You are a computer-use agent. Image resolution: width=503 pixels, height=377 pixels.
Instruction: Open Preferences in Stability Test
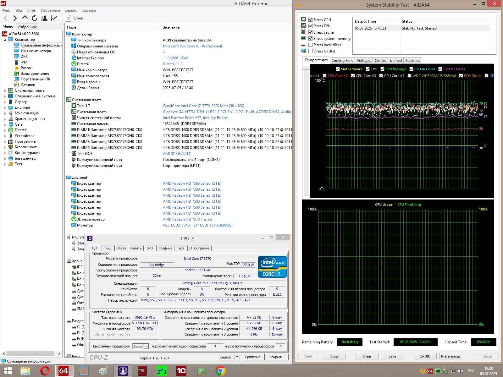click(450, 356)
